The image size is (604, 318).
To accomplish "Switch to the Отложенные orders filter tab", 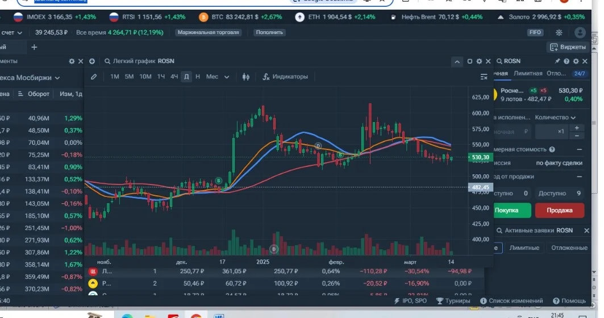I will [x=569, y=248].
